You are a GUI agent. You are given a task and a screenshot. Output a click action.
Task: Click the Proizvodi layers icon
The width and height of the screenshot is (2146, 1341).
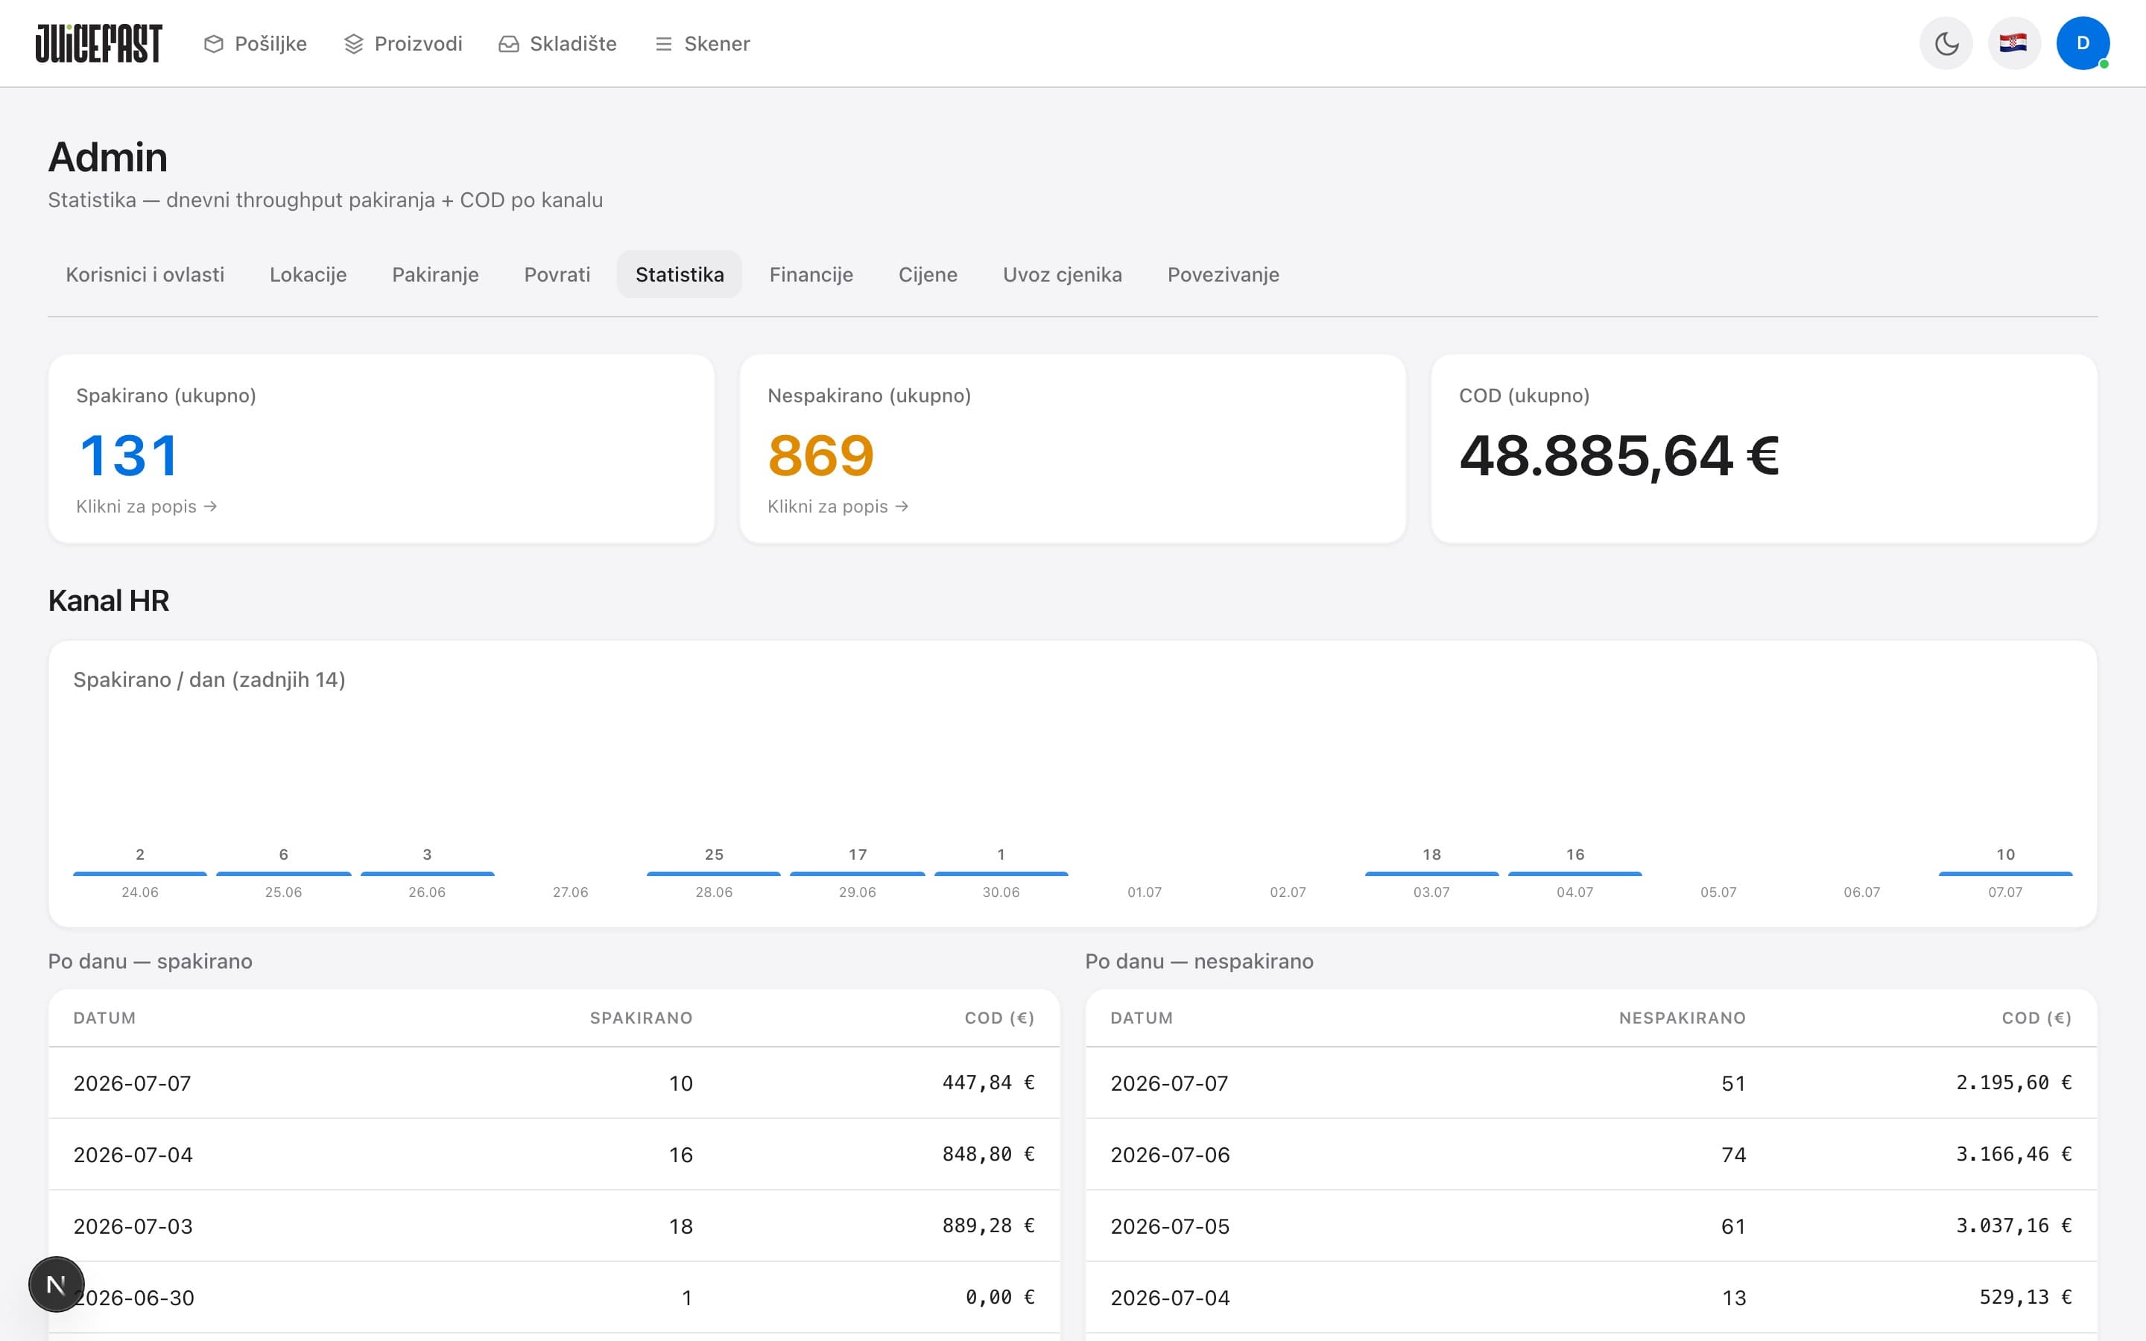(x=353, y=43)
